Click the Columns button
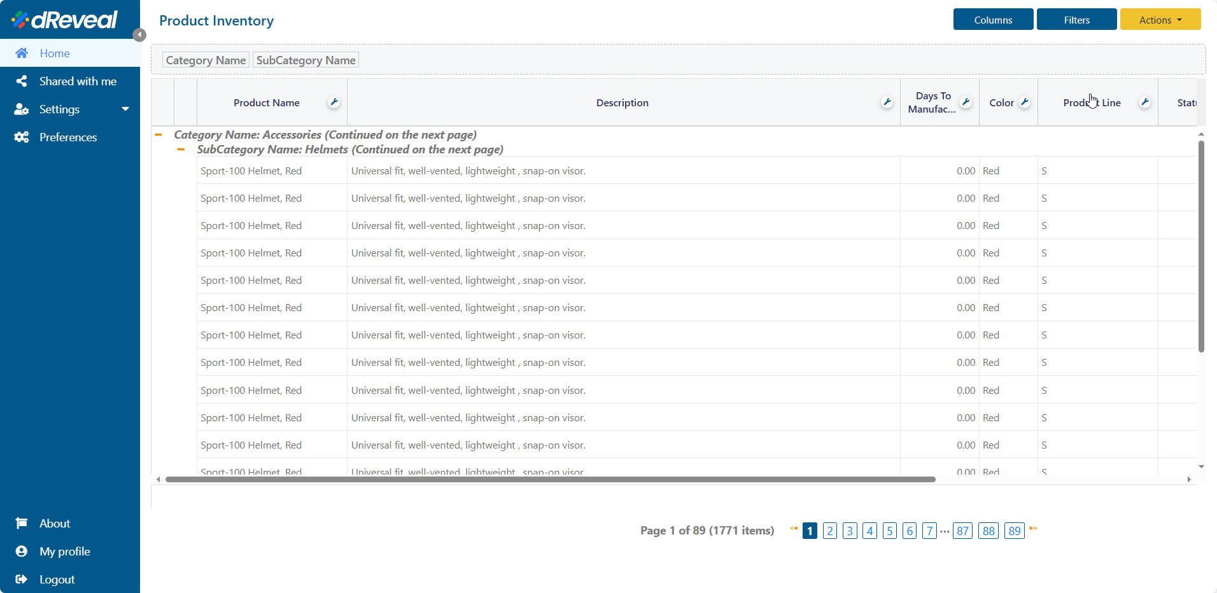Image resolution: width=1217 pixels, height=593 pixels. [992, 20]
